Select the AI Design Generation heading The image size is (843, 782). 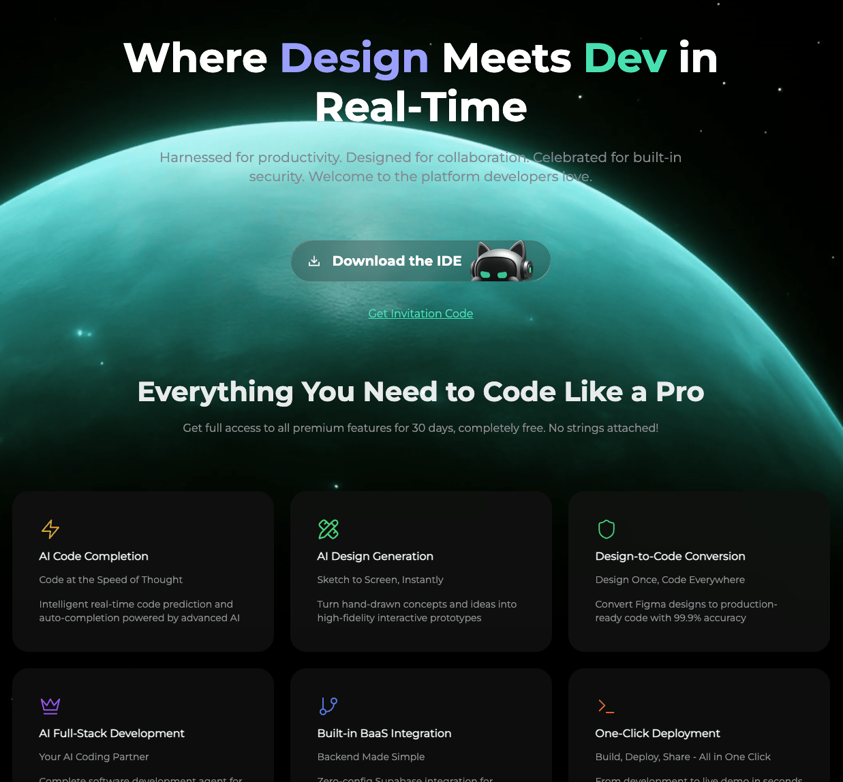pyautogui.click(x=375, y=556)
